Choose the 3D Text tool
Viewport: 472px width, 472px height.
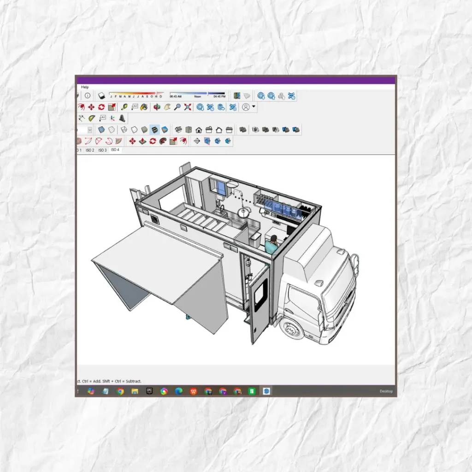coord(122,118)
